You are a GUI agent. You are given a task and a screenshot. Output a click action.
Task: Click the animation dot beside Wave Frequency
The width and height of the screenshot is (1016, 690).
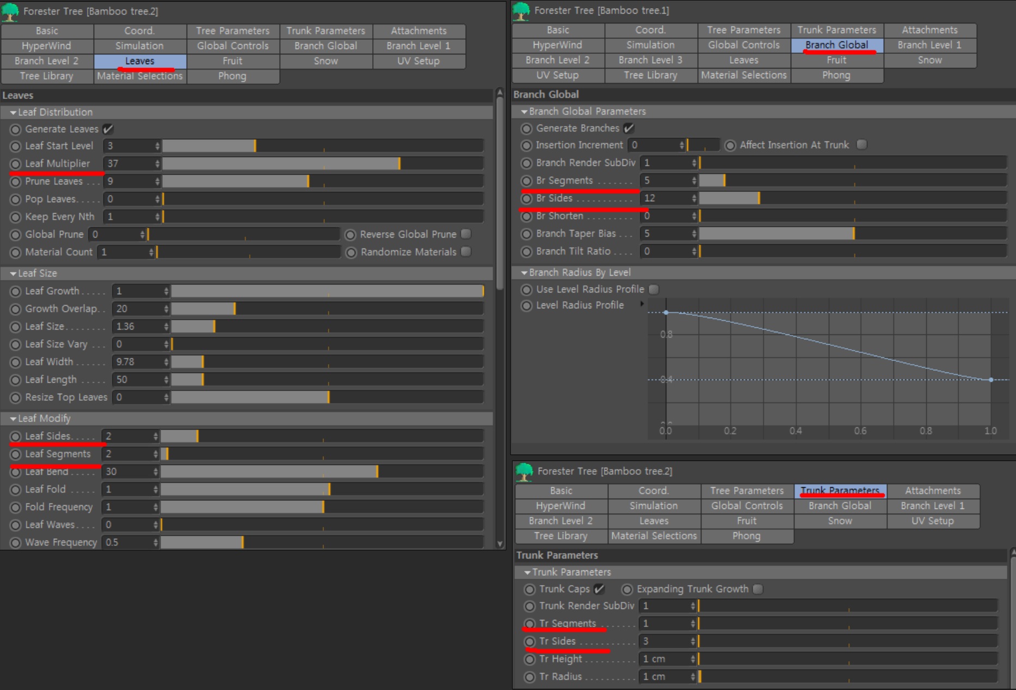[15, 543]
